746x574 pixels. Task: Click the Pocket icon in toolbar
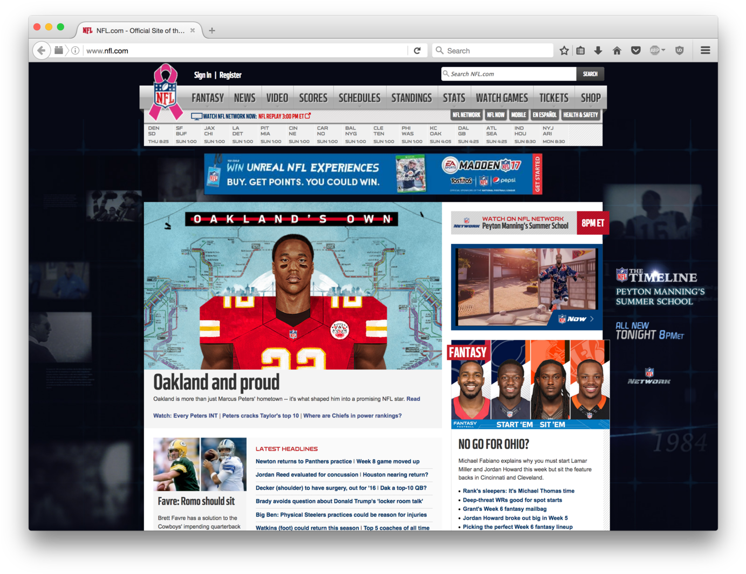(x=636, y=51)
